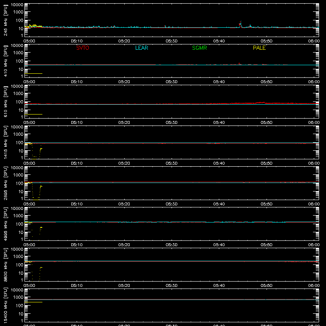Screen dimensions: 326x326
Task: Select the 410 MHz [SFU] axis title
Action: [6, 61]
